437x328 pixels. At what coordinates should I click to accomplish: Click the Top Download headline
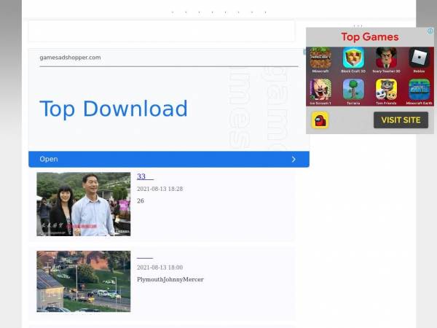pos(114,109)
